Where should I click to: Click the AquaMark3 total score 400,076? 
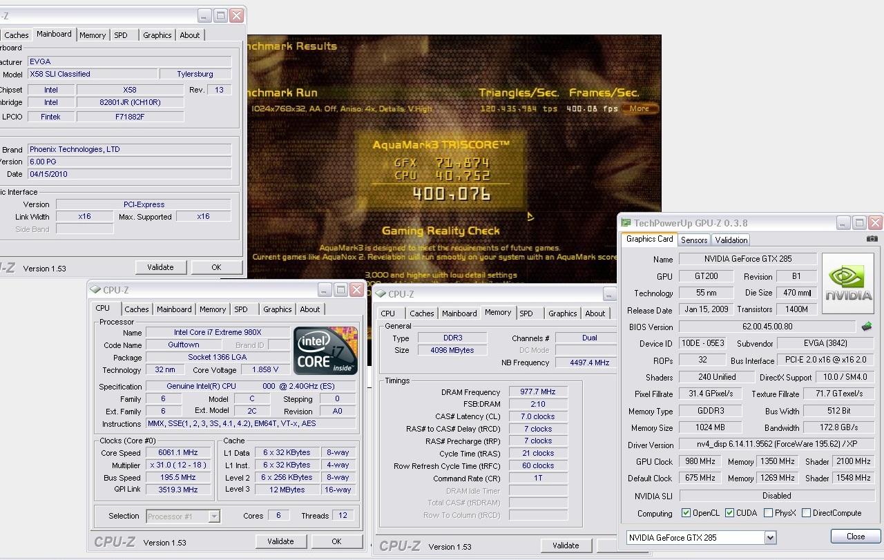point(451,194)
